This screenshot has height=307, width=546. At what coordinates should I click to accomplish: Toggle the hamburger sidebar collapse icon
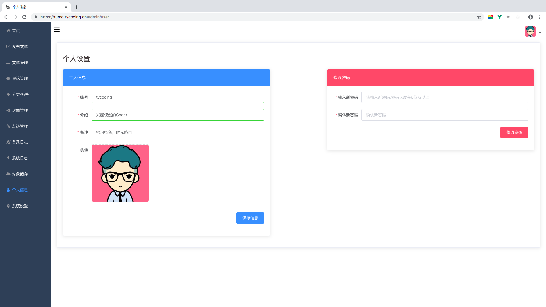pyautogui.click(x=57, y=30)
